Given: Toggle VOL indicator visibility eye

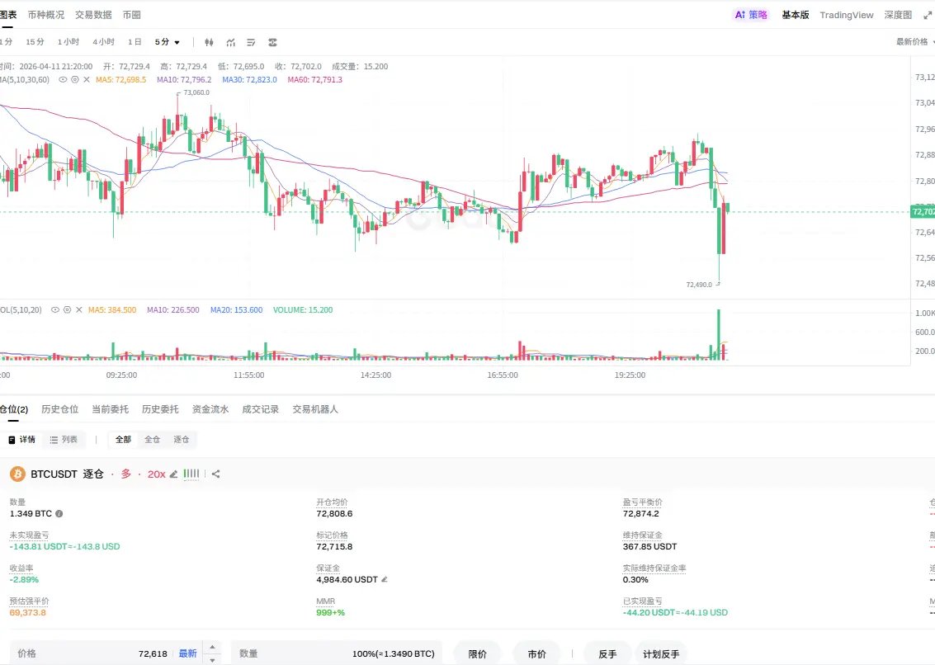Looking at the screenshot, I should coord(54,309).
